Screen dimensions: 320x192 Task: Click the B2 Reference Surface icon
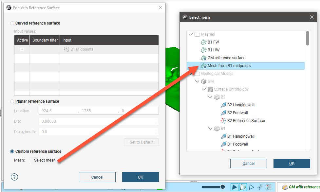coord(223,121)
